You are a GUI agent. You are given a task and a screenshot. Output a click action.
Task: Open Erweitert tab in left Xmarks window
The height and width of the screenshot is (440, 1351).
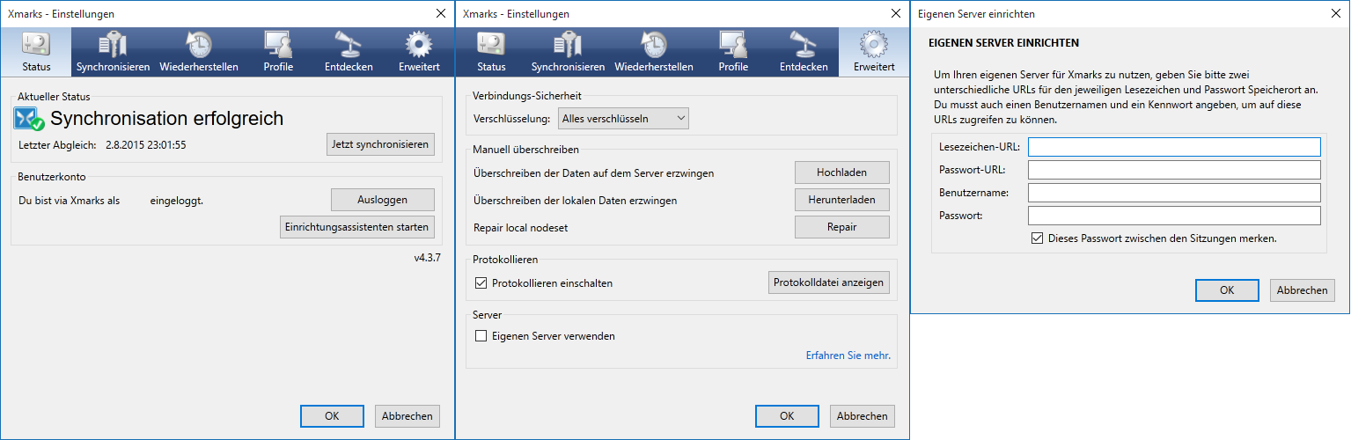[419, 52]
